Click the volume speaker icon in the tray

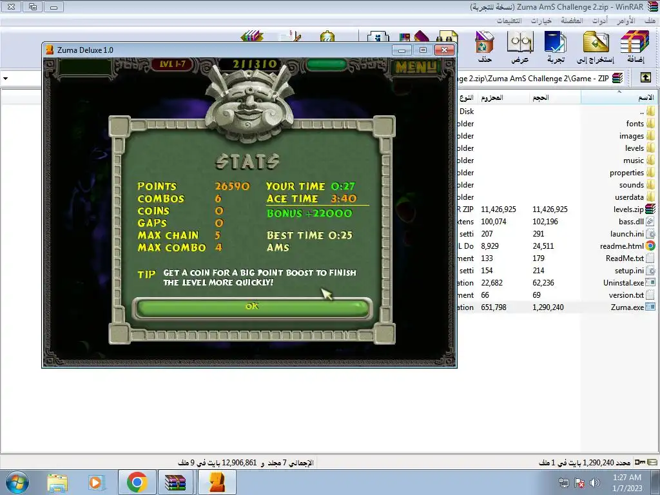pos(595,483)
